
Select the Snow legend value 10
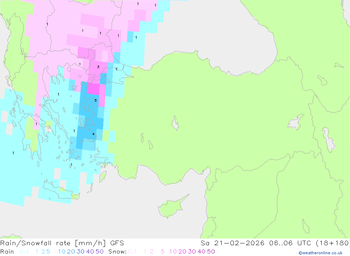pos(173,251)
